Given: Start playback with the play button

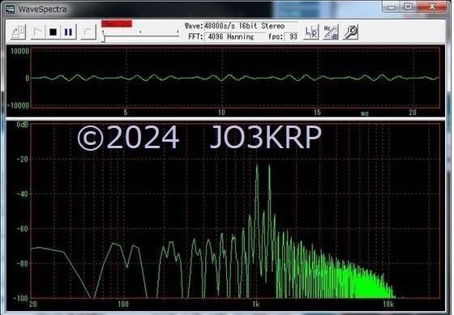Looking at the screenshot, I should 38,32.
